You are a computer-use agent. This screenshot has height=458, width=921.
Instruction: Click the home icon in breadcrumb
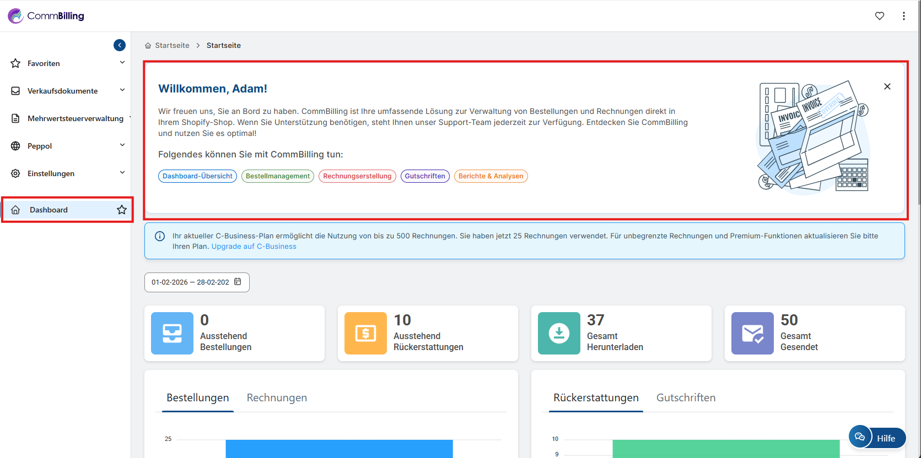(x=148, y=46)
